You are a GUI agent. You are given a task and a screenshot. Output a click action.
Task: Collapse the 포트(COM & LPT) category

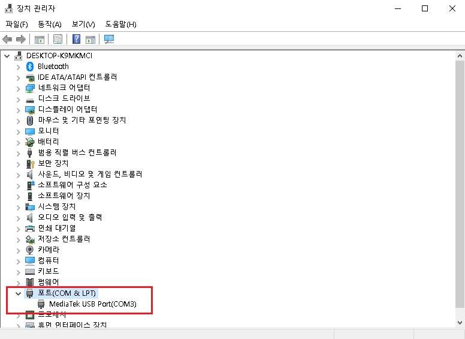[x=18, y=293]
